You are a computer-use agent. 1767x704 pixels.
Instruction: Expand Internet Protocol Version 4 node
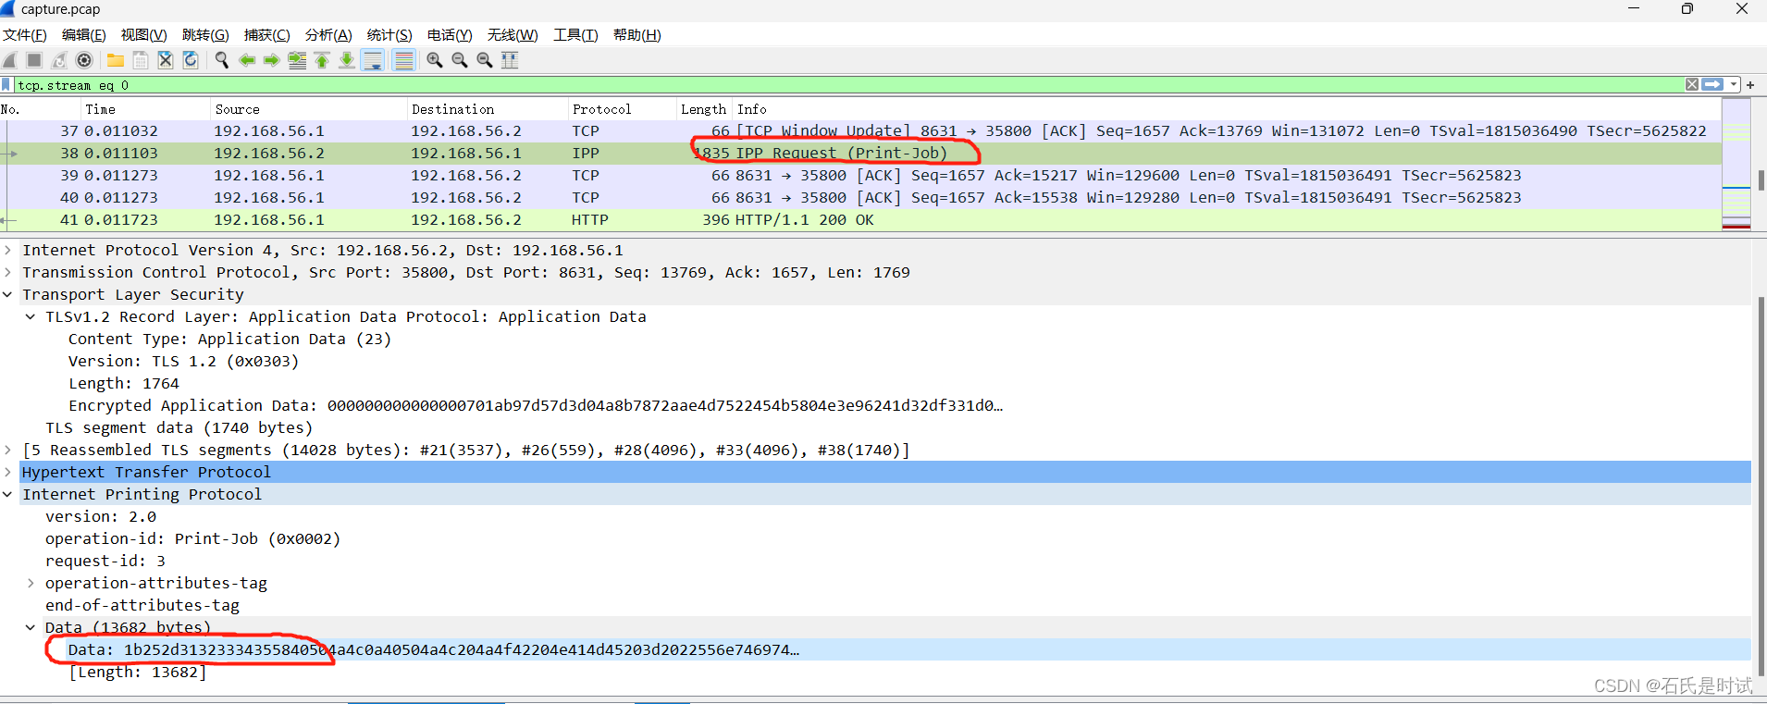(x=8, y=250)
